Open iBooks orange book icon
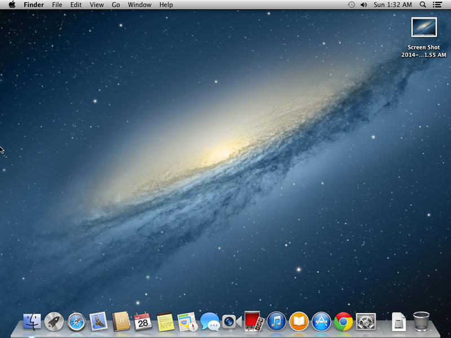This screenshot has width=451, height=338. (x=299, y=321)
